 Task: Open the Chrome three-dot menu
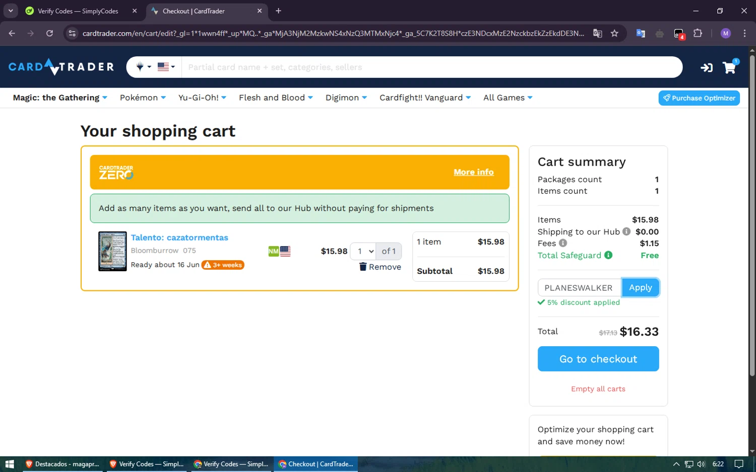(744, 33)
